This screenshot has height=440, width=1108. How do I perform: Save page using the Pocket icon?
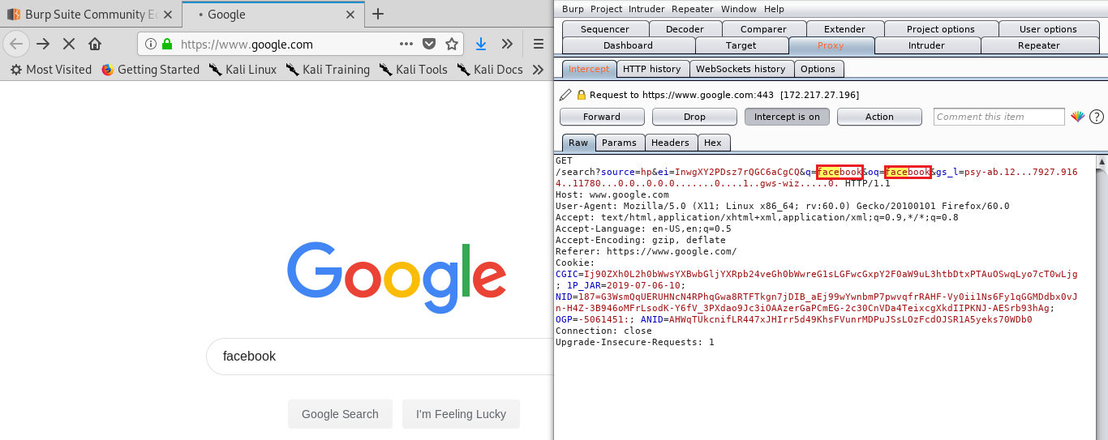[430, 44]
